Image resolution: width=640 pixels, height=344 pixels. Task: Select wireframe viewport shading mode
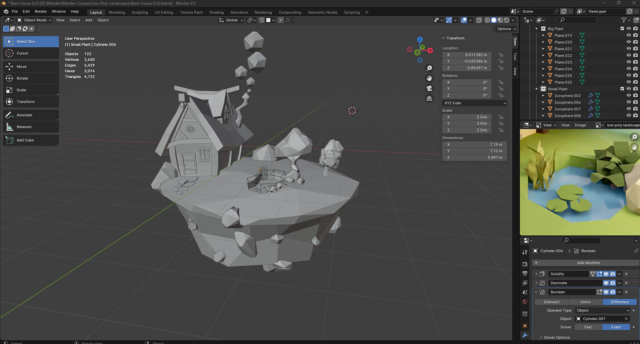coord(487,20)
